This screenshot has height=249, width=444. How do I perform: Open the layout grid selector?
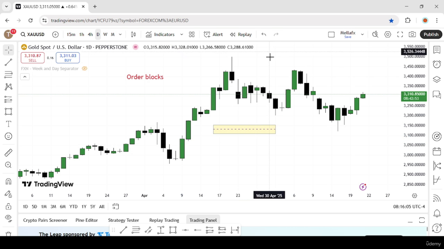(191, 34)
